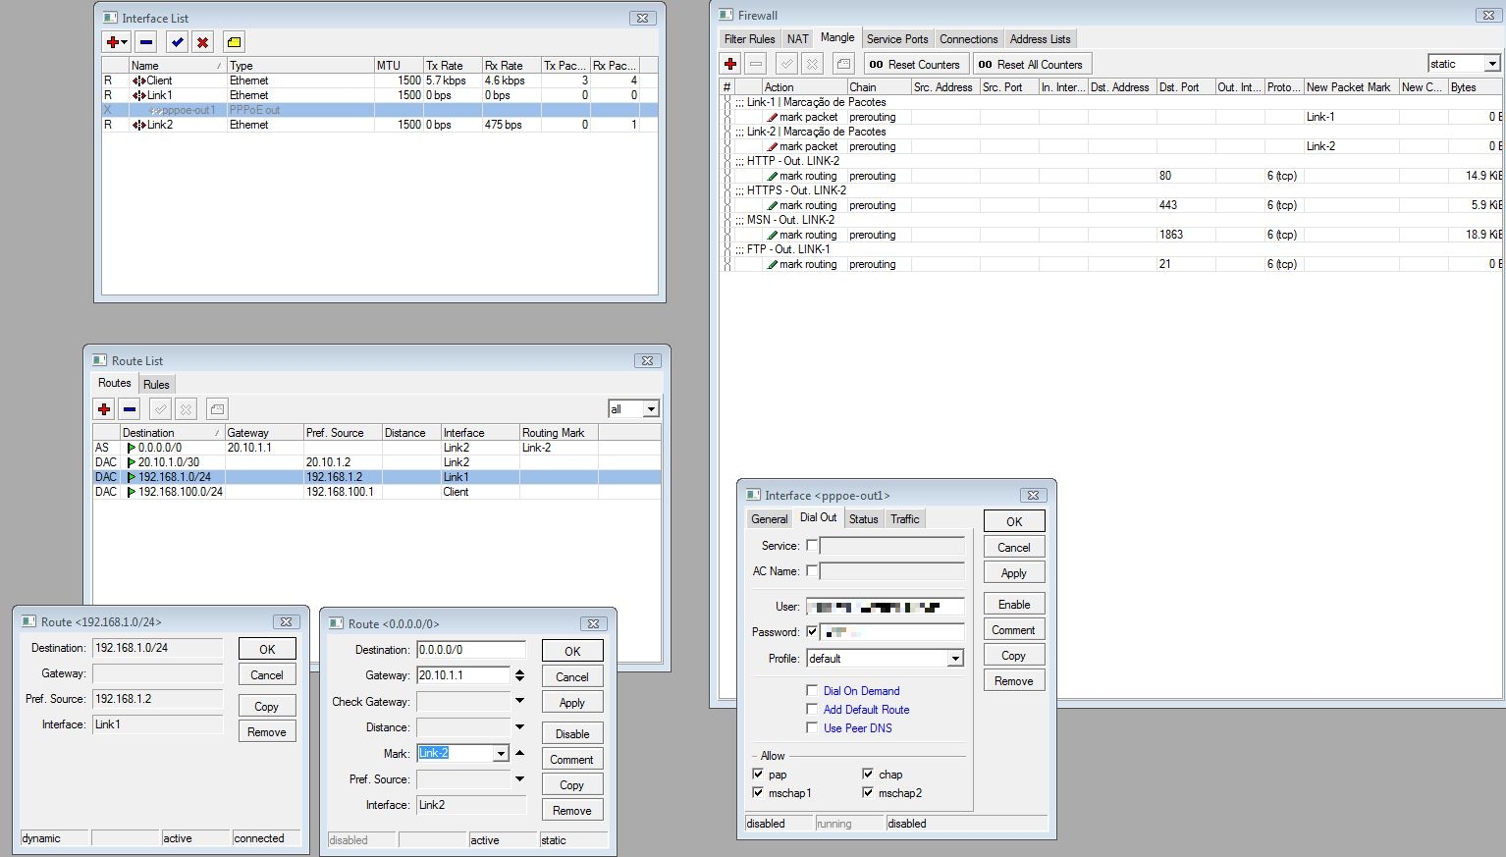Switch to the NAT tab
1506x857 pixels.
point(798,39)
